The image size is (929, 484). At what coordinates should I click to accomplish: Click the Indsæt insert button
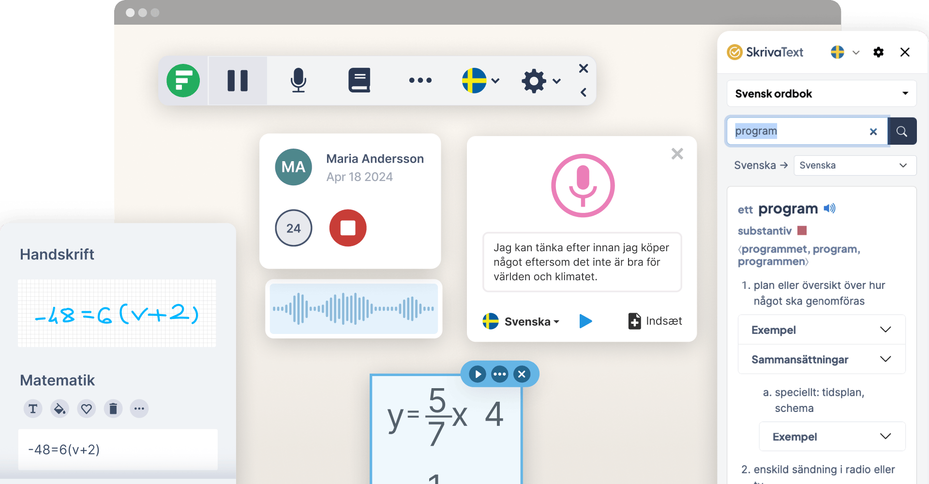pyautogui.click(x=655, y=321)
